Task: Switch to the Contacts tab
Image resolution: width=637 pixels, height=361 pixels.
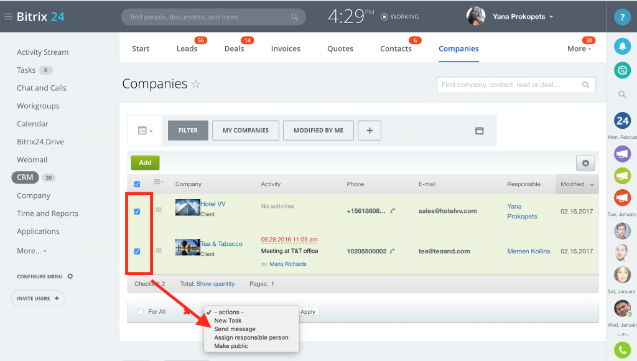Action: tap(396, 49)
